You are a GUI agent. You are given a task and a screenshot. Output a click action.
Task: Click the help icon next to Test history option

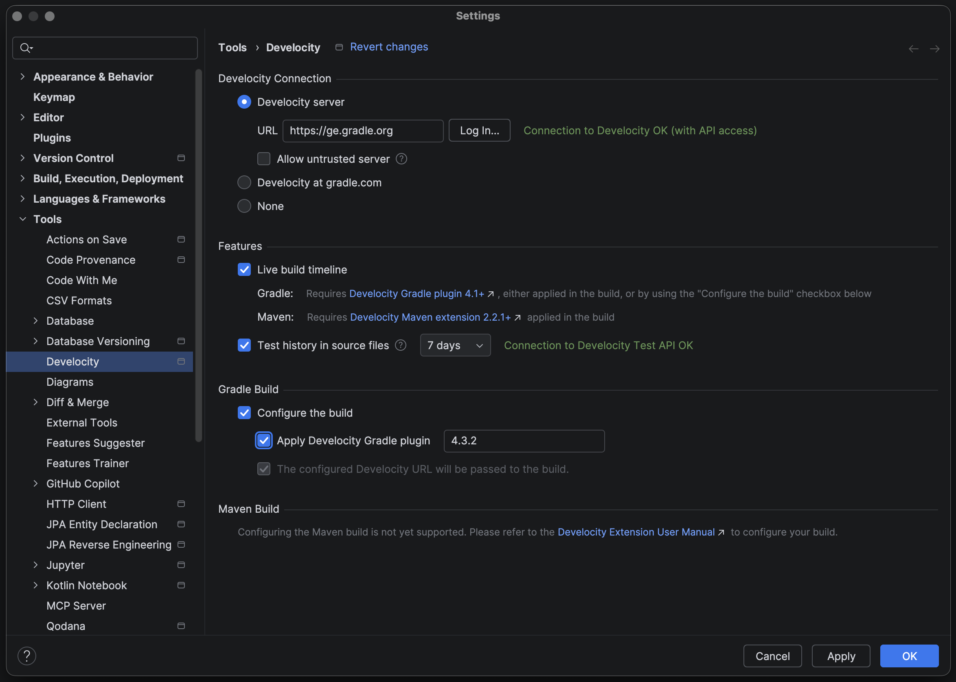coord(401,345)
